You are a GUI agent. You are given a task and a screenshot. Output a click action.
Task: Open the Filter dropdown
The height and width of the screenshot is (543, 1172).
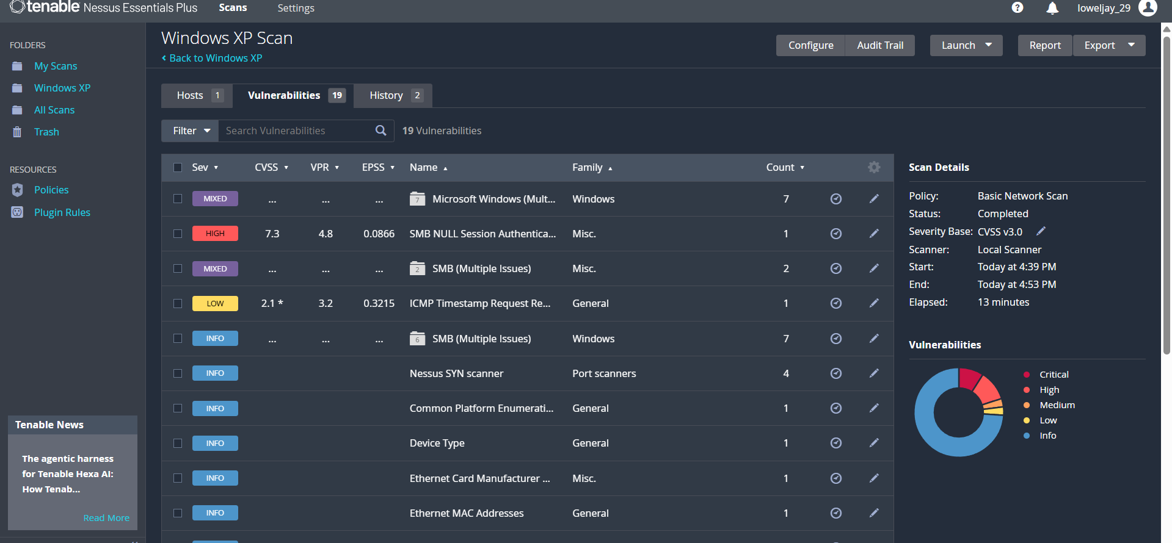[190, 131]
